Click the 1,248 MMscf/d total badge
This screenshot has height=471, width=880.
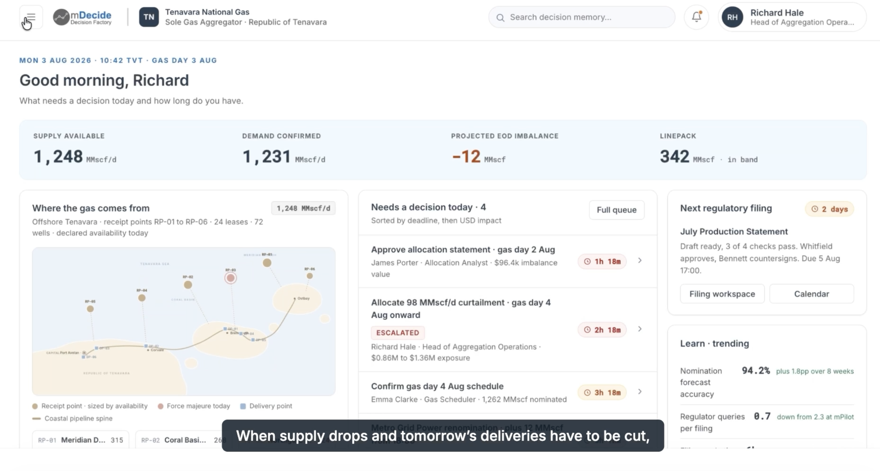coord(303,208)
